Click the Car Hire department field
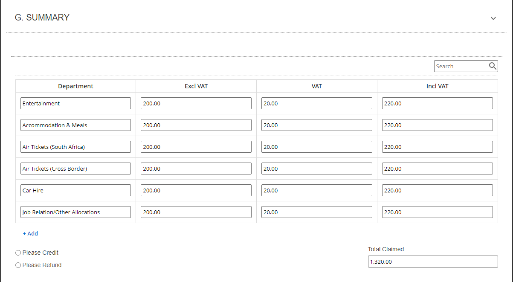 (75, 190)
